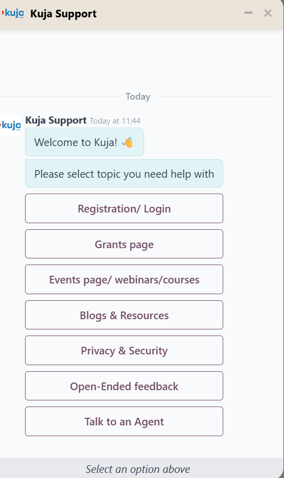
Task: Minimize the Kuja Support chat window
Action: pos(248,13)
